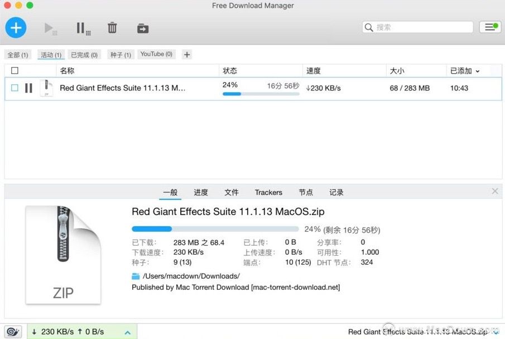
Task: Click the Published by Mac Torrent Download text
Action: tap(235, 287)
